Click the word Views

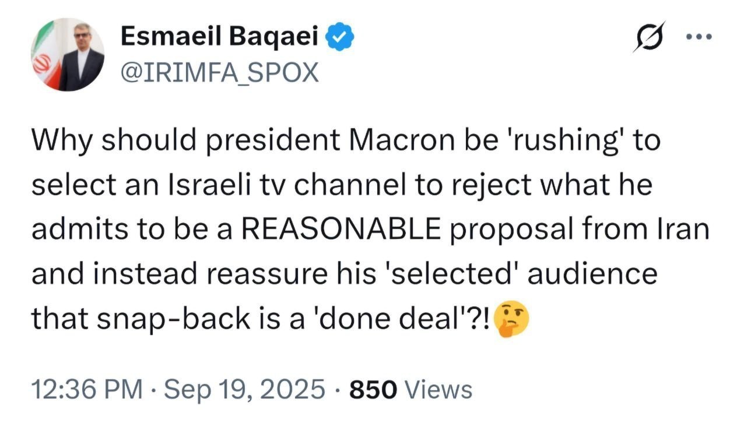tap(438, 389)
